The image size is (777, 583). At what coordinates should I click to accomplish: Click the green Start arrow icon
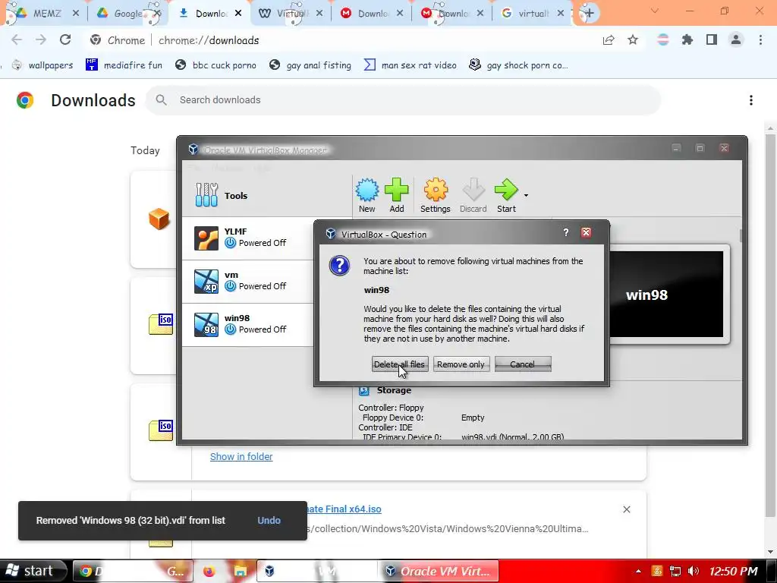[x=506, y=195]
